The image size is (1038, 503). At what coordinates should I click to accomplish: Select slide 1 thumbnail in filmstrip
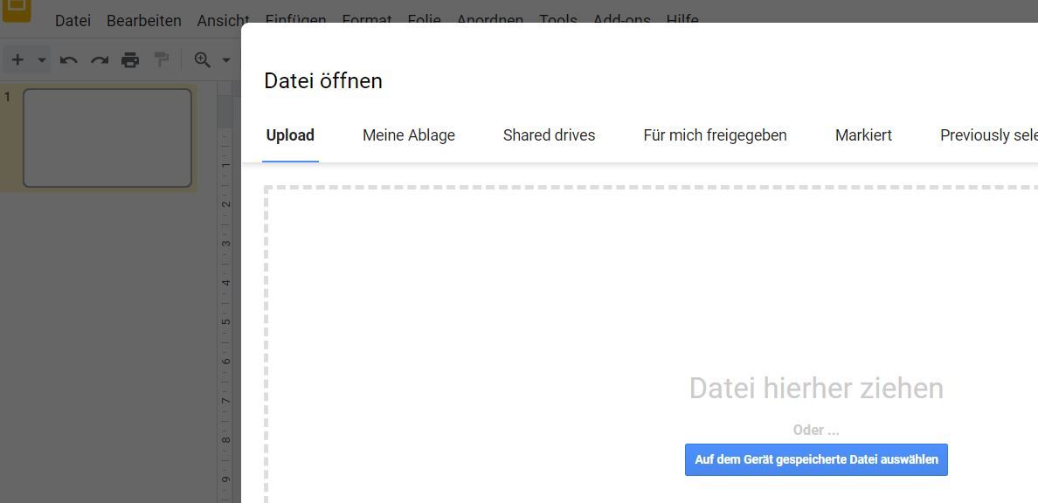tap(107, 138)
